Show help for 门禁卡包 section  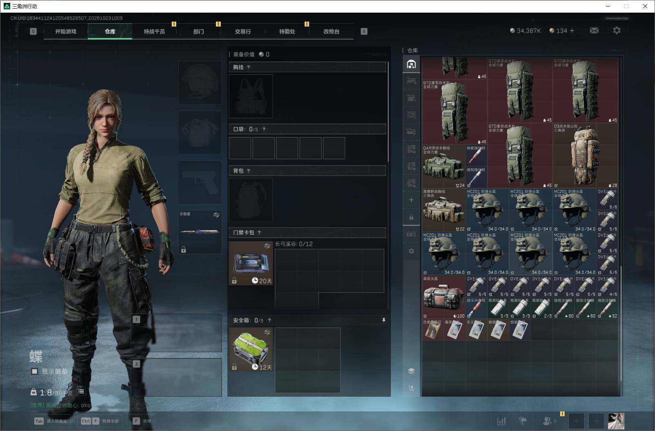pos(259,233)
